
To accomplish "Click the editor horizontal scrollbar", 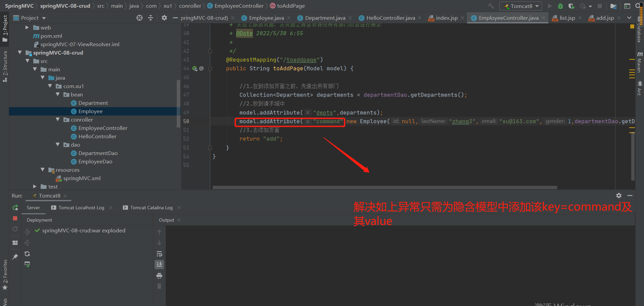I will point(384,187).
